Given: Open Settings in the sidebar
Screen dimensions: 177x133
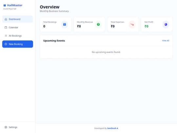Looking at the screenshot, I should [x=18, y=127].
